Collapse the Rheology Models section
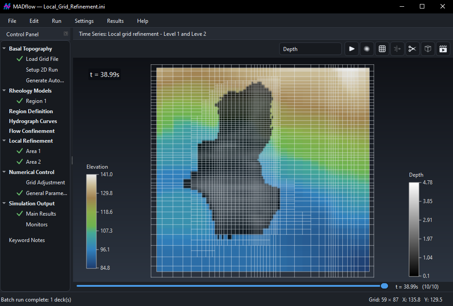Image resolution: width=453 pixels, height=306 pixels. 4,90
